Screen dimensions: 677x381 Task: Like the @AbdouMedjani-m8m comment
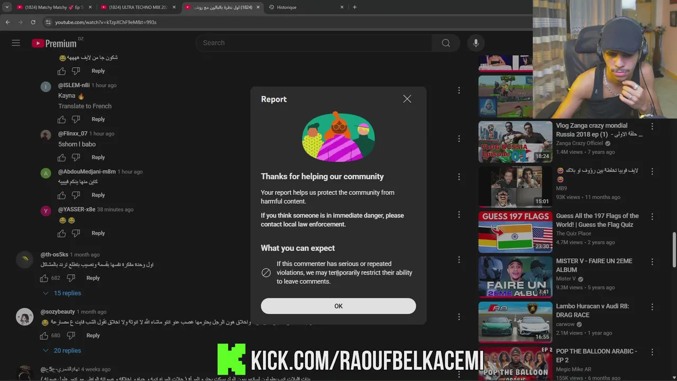(62, 195)
